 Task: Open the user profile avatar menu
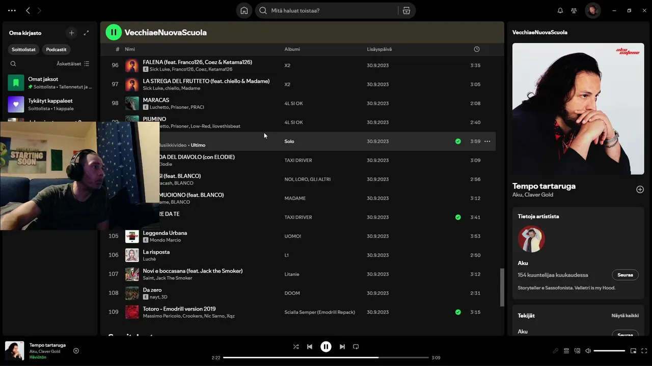tap(592, 10)
